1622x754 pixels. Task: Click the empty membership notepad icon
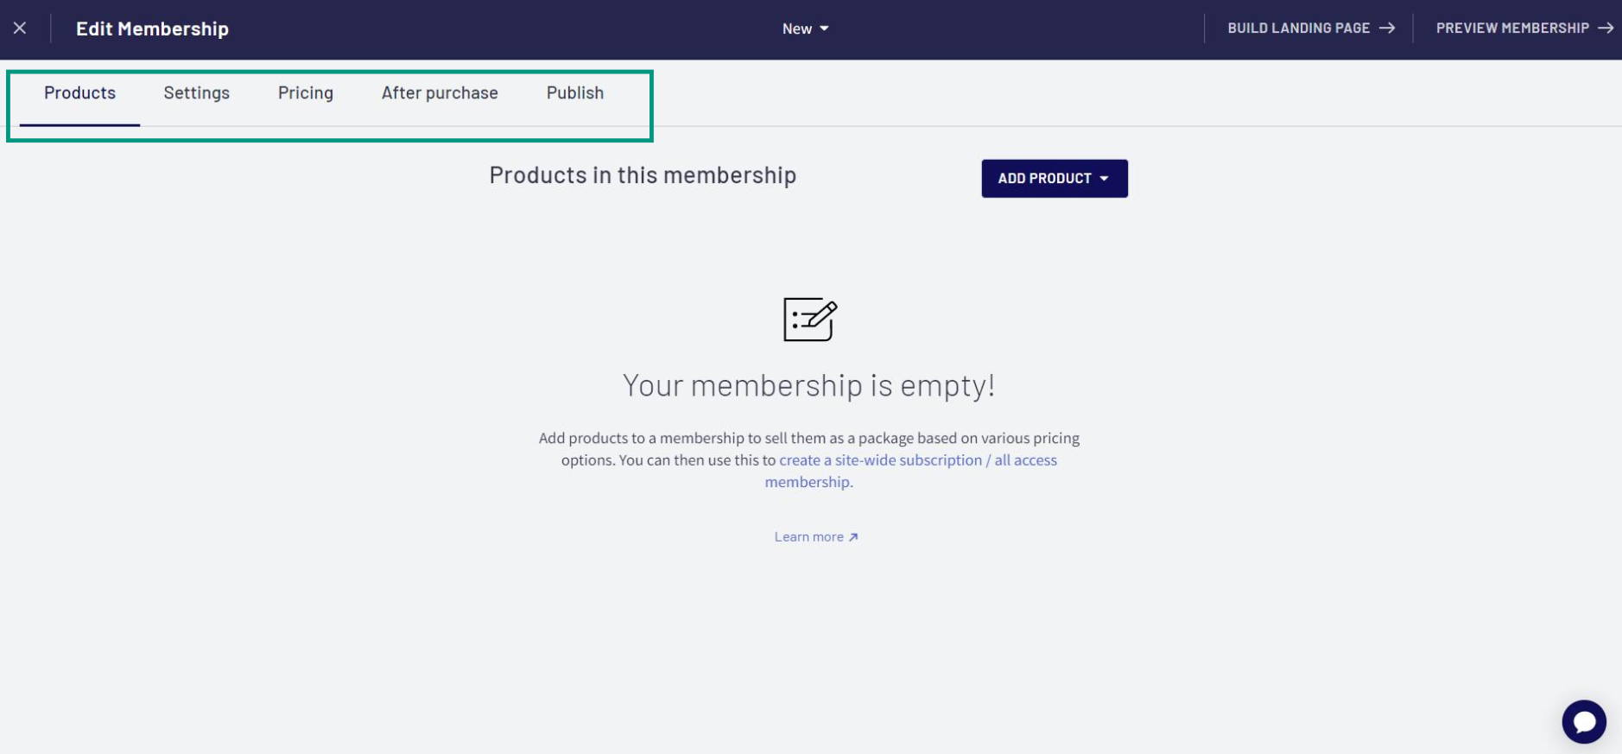[810, 320]
